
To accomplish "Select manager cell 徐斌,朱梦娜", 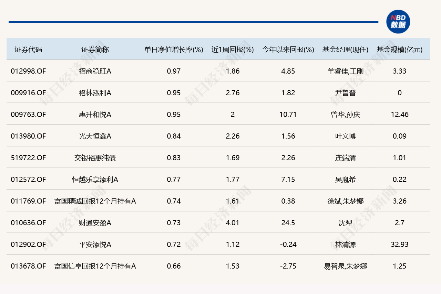I will tap(346, 201).
